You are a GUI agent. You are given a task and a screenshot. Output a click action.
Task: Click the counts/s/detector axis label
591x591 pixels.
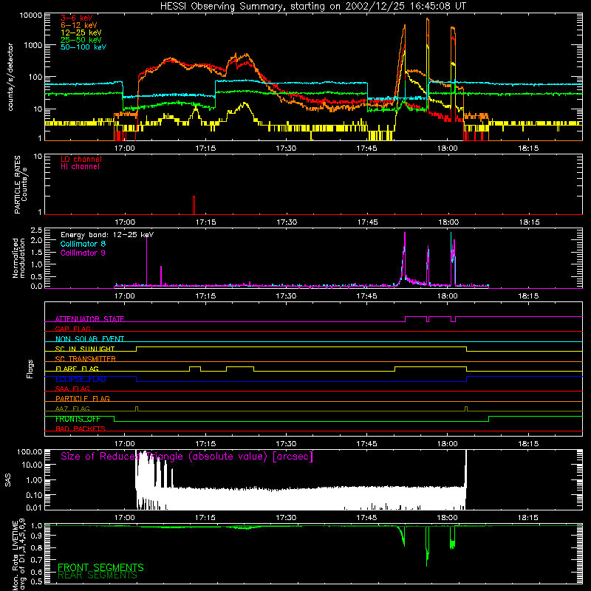[10, 77]
